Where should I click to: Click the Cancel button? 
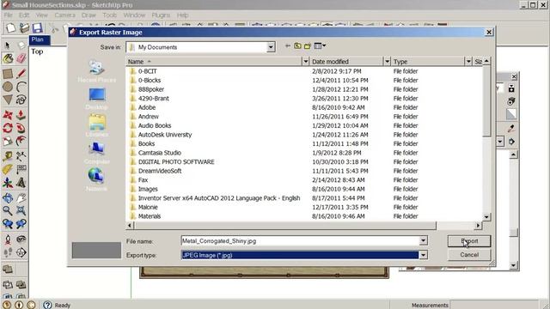pyautogui.click(x=469, y=255)
